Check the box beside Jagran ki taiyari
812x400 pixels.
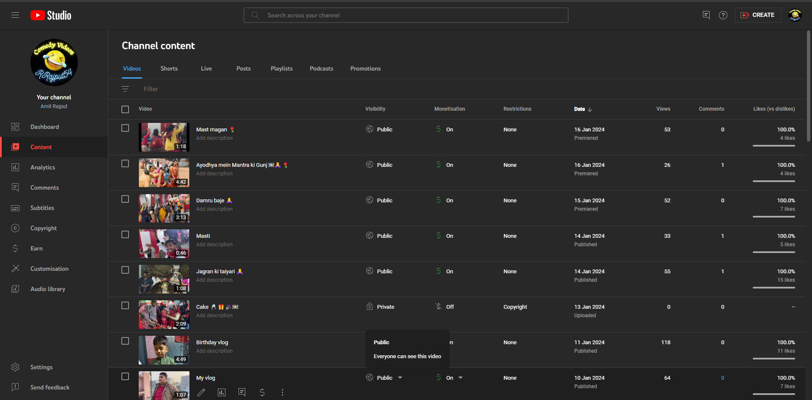tap(125, 270)
